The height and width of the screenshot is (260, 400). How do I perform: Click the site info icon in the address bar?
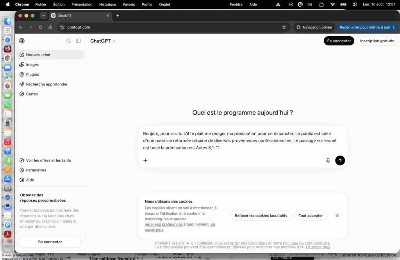pos(62,27)
